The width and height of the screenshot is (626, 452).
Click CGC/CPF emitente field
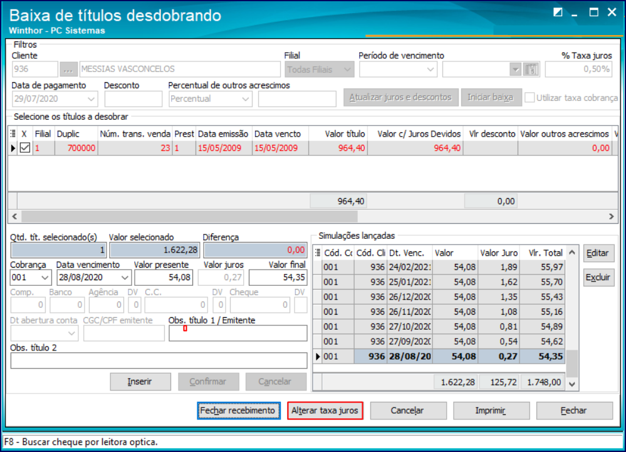124,333
